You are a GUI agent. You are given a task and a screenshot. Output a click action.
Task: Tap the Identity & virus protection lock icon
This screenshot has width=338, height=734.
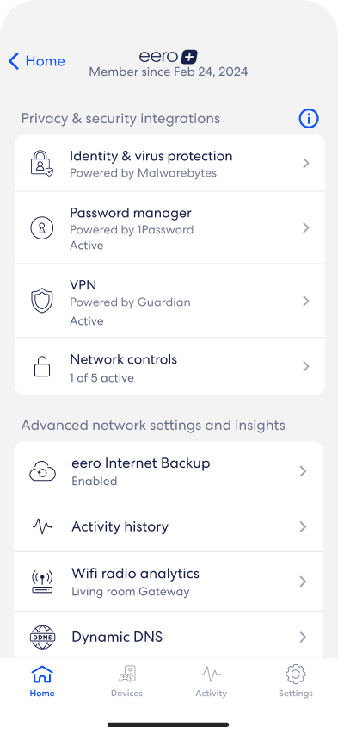(x=41, y=164)
